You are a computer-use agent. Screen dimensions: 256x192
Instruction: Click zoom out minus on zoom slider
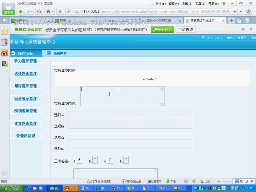pyautogui.click(x=219, y=181)
